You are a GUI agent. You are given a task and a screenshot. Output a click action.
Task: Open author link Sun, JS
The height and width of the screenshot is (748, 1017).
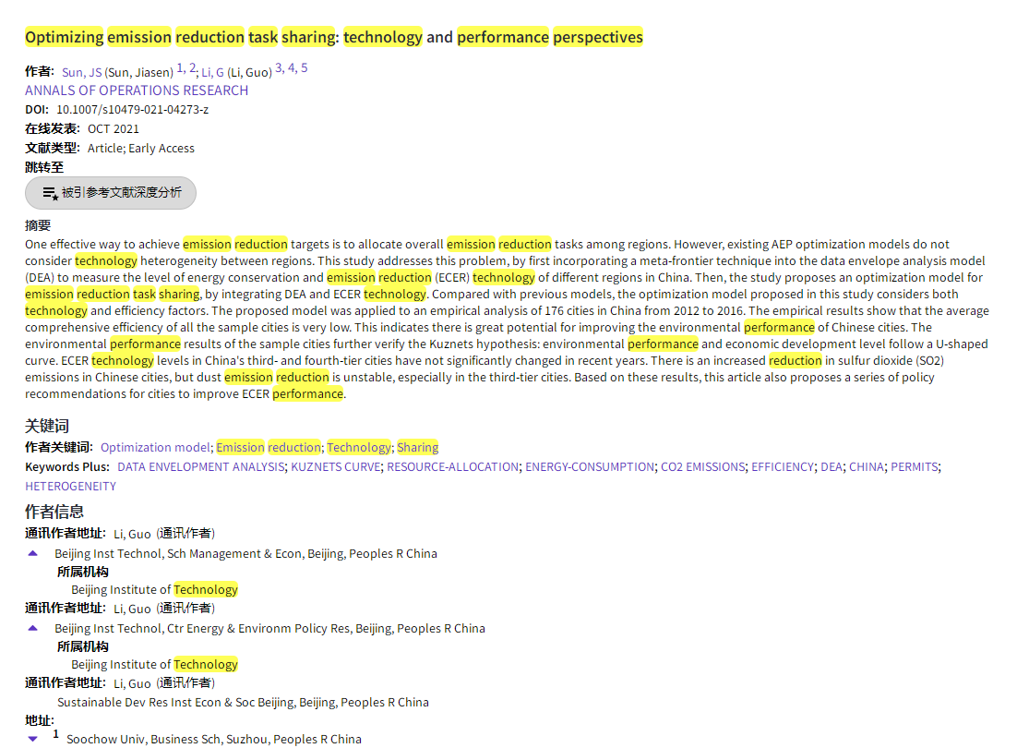tap(81, 72)
